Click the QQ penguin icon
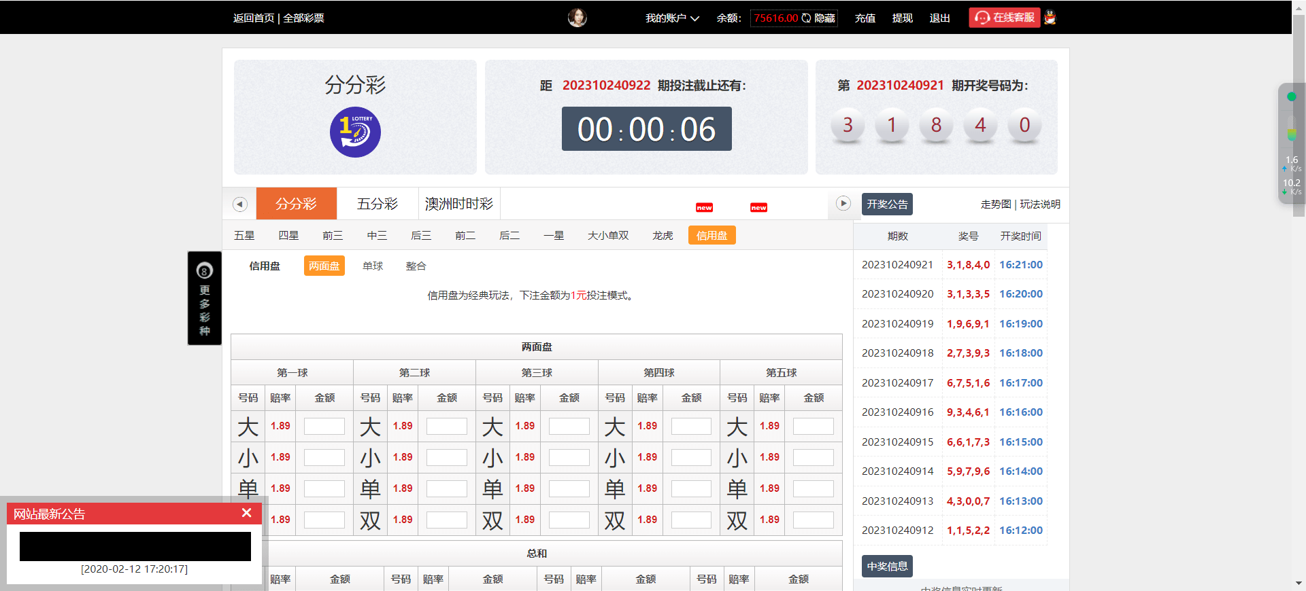The image size is (1306, 591). coord(1050,18)
